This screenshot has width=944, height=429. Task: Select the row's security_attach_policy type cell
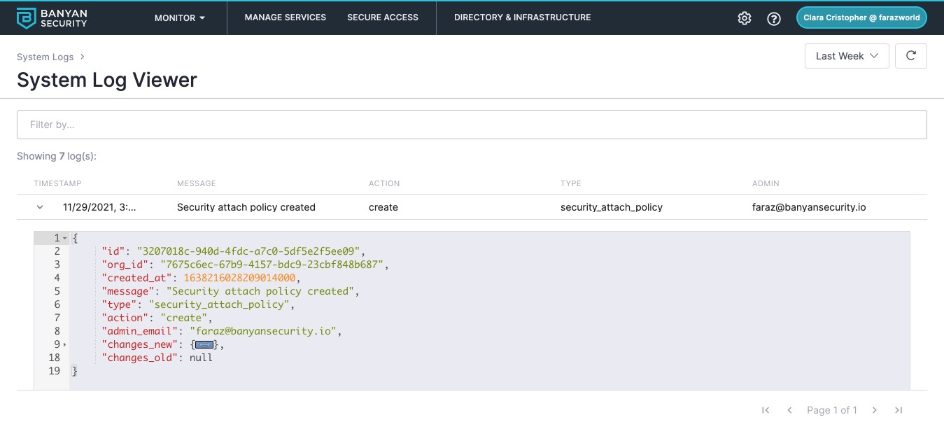(x=612, y=207)
